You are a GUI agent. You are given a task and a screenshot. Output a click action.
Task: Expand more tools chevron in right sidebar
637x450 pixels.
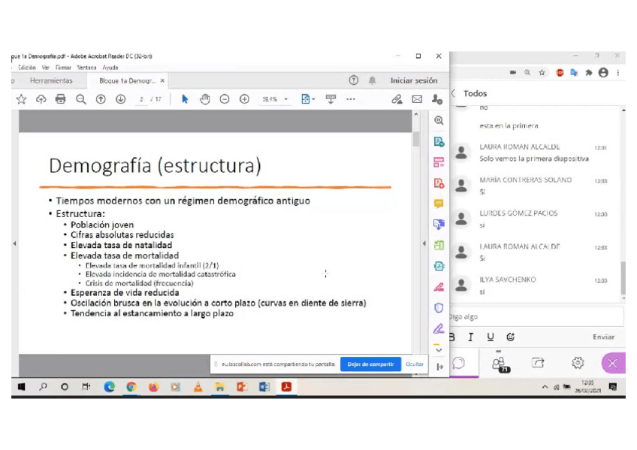(x=439, y=350)
